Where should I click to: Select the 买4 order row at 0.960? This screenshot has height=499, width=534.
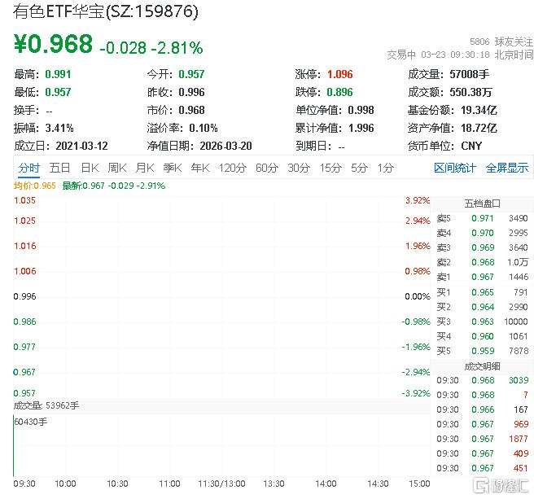(482, 336)
